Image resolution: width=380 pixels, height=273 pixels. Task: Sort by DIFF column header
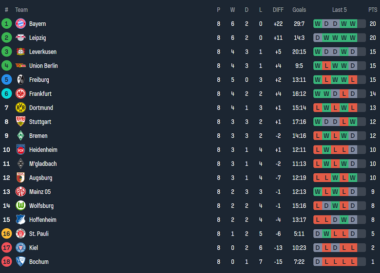point(278,10)
